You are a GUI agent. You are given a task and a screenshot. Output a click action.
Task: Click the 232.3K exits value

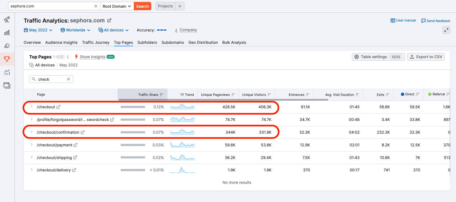[383, 132]
